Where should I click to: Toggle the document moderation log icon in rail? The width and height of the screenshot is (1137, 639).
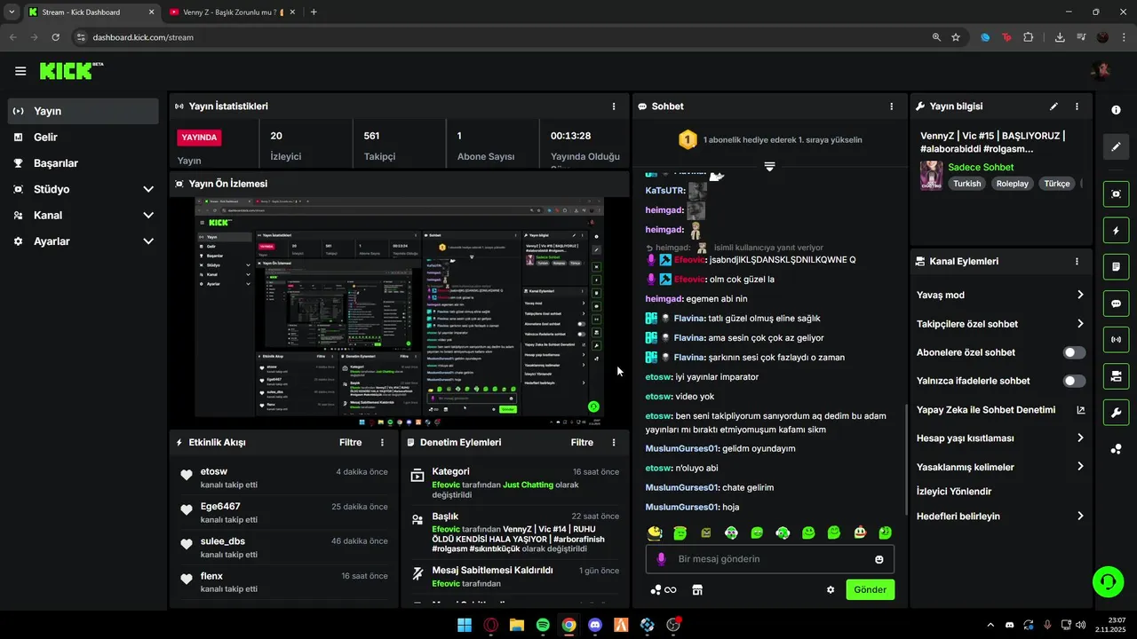(1117, 266)
